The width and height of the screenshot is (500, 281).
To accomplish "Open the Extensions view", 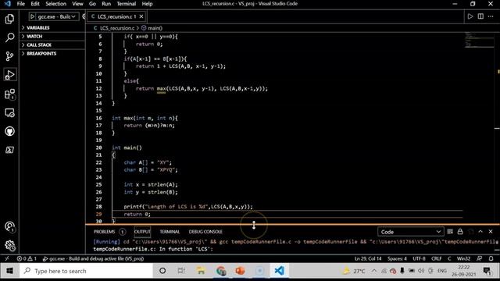I will coord(9,94).
